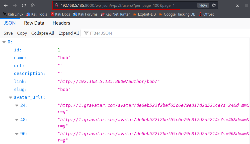Click the connection security lock icon
250x144 pixels.
pos(56,6)
